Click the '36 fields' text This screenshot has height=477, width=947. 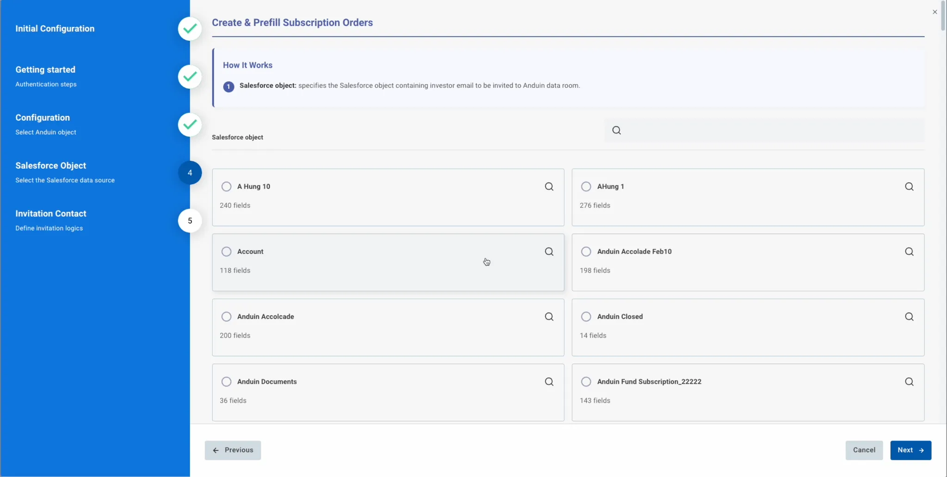coord(233,401)
